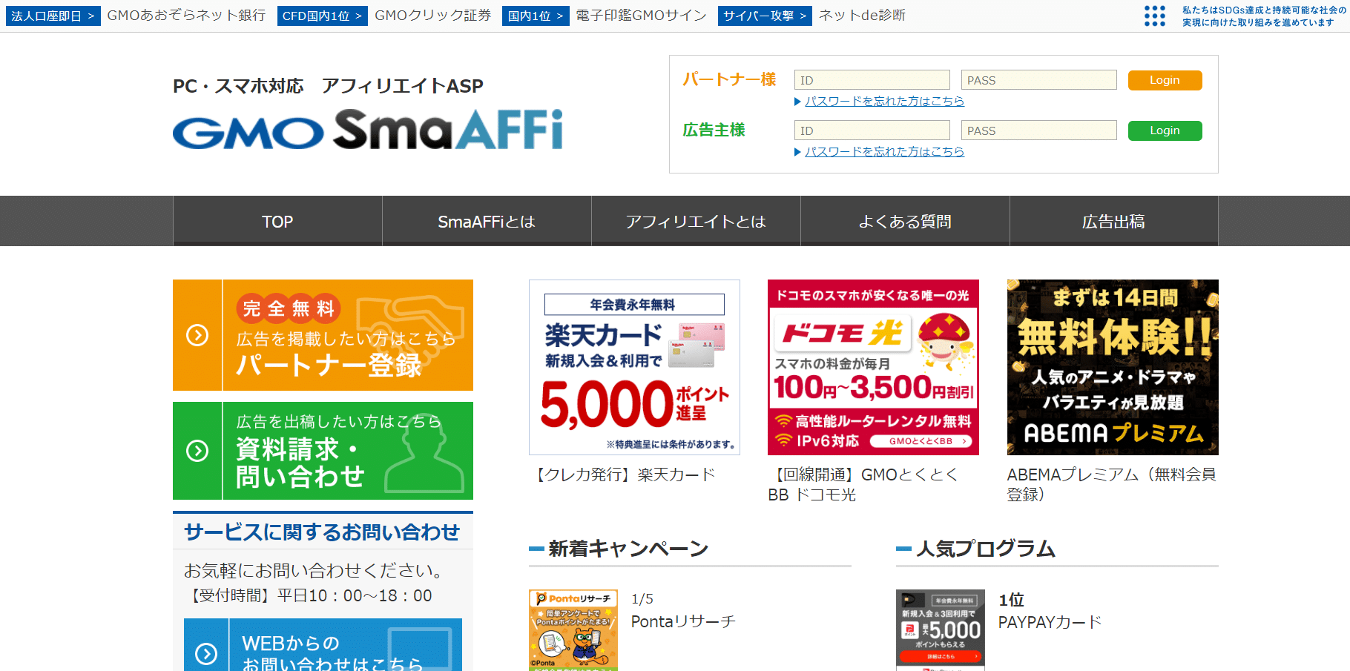Click advertiser forgot-password link
The height and width of the screenshot is (671, 1350).
click(884, 151)
